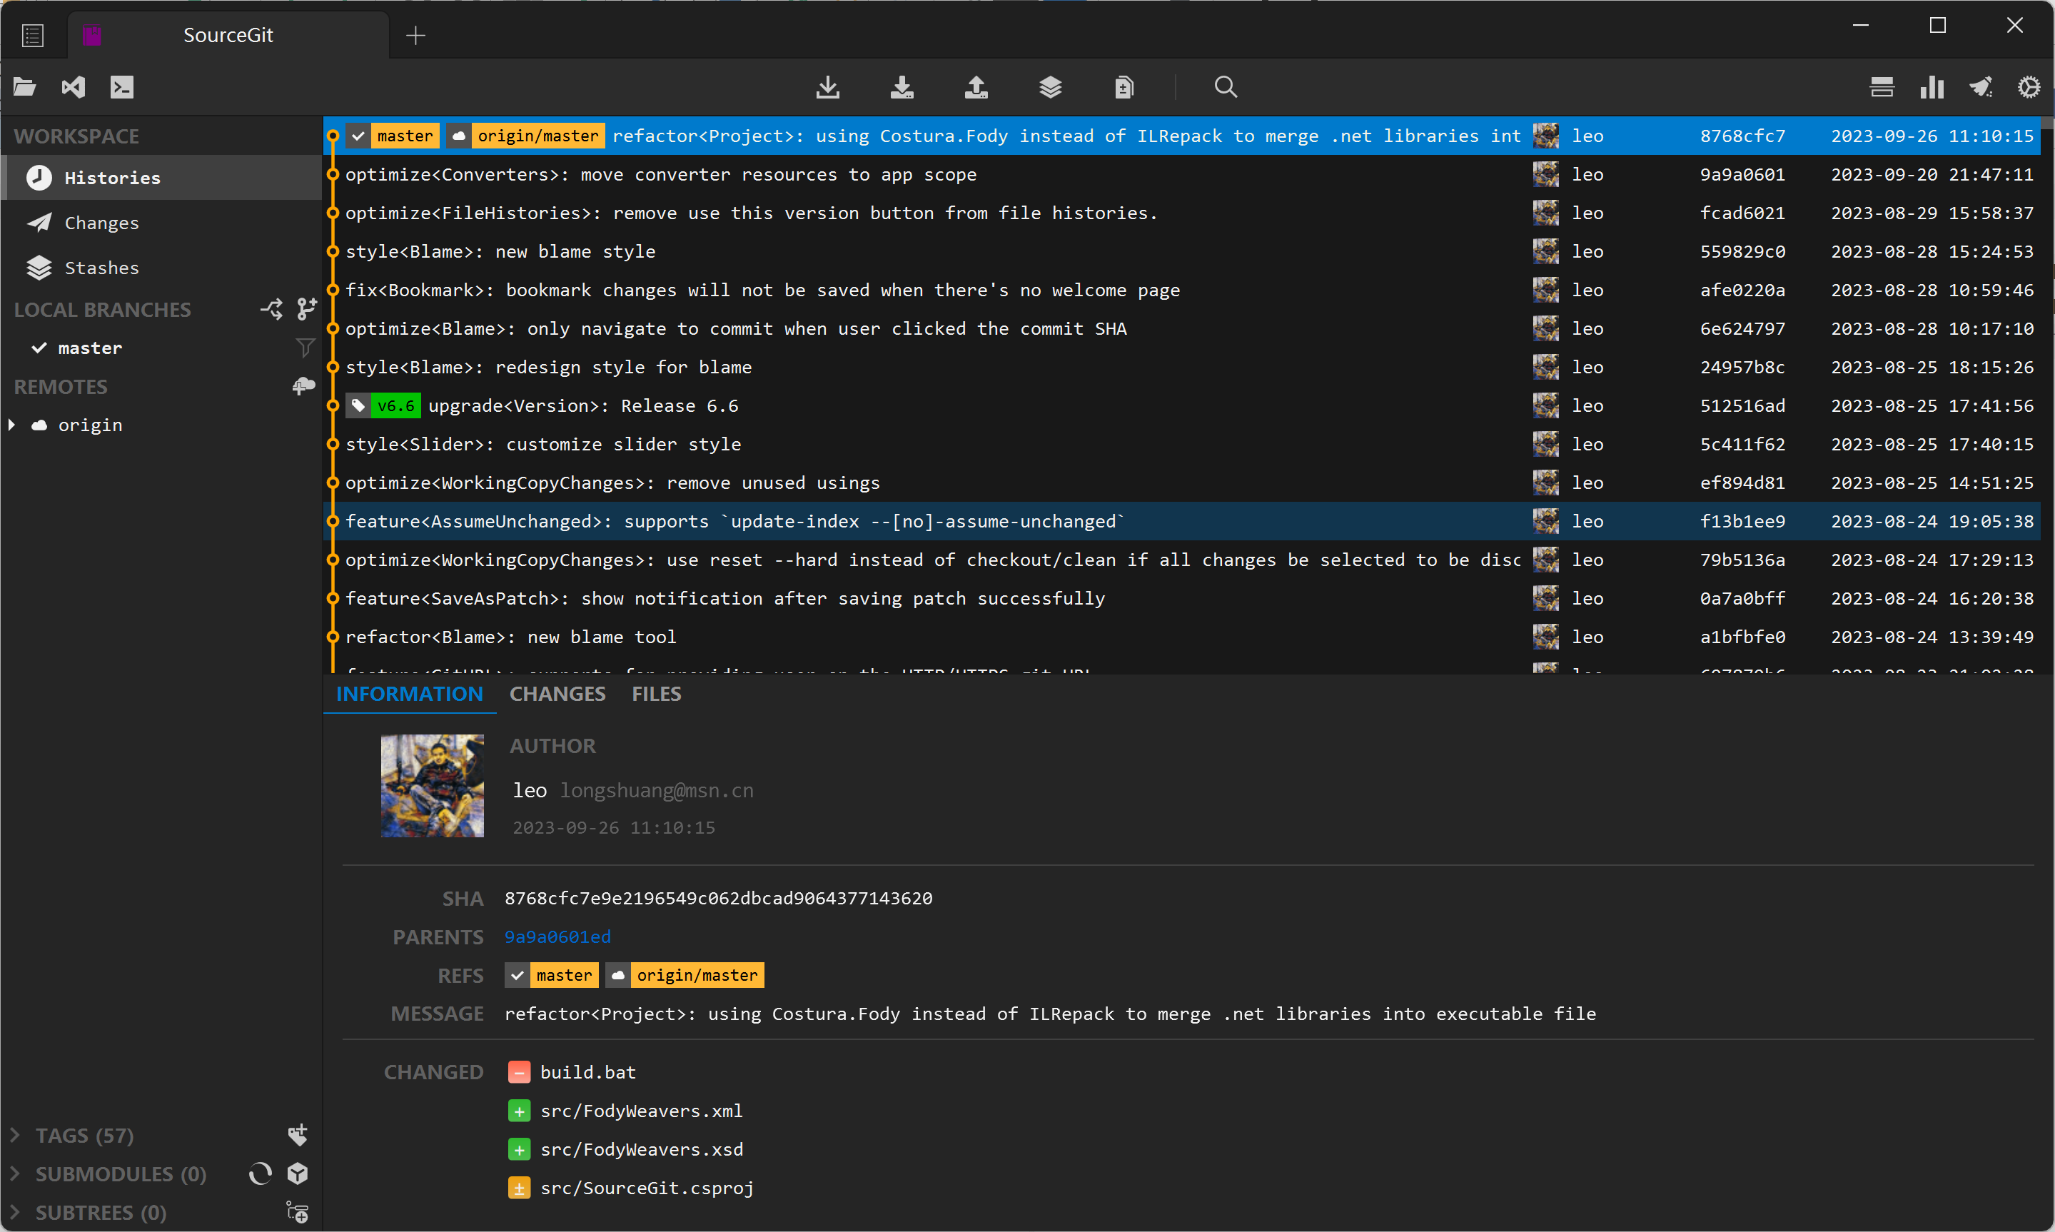Click the author avatar image
The width and height of the screenshot is (2055, 1232).
[x=433, y=785]
